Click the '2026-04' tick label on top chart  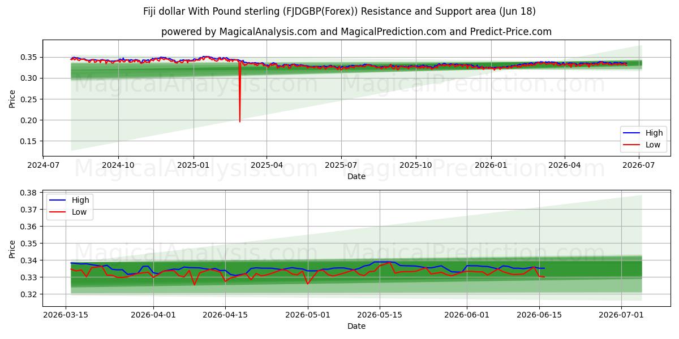564,166
